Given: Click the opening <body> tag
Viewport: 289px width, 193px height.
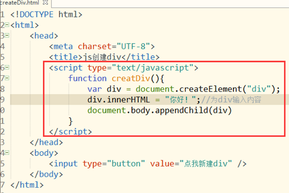Looking at the screenshot, I should 44,153.
